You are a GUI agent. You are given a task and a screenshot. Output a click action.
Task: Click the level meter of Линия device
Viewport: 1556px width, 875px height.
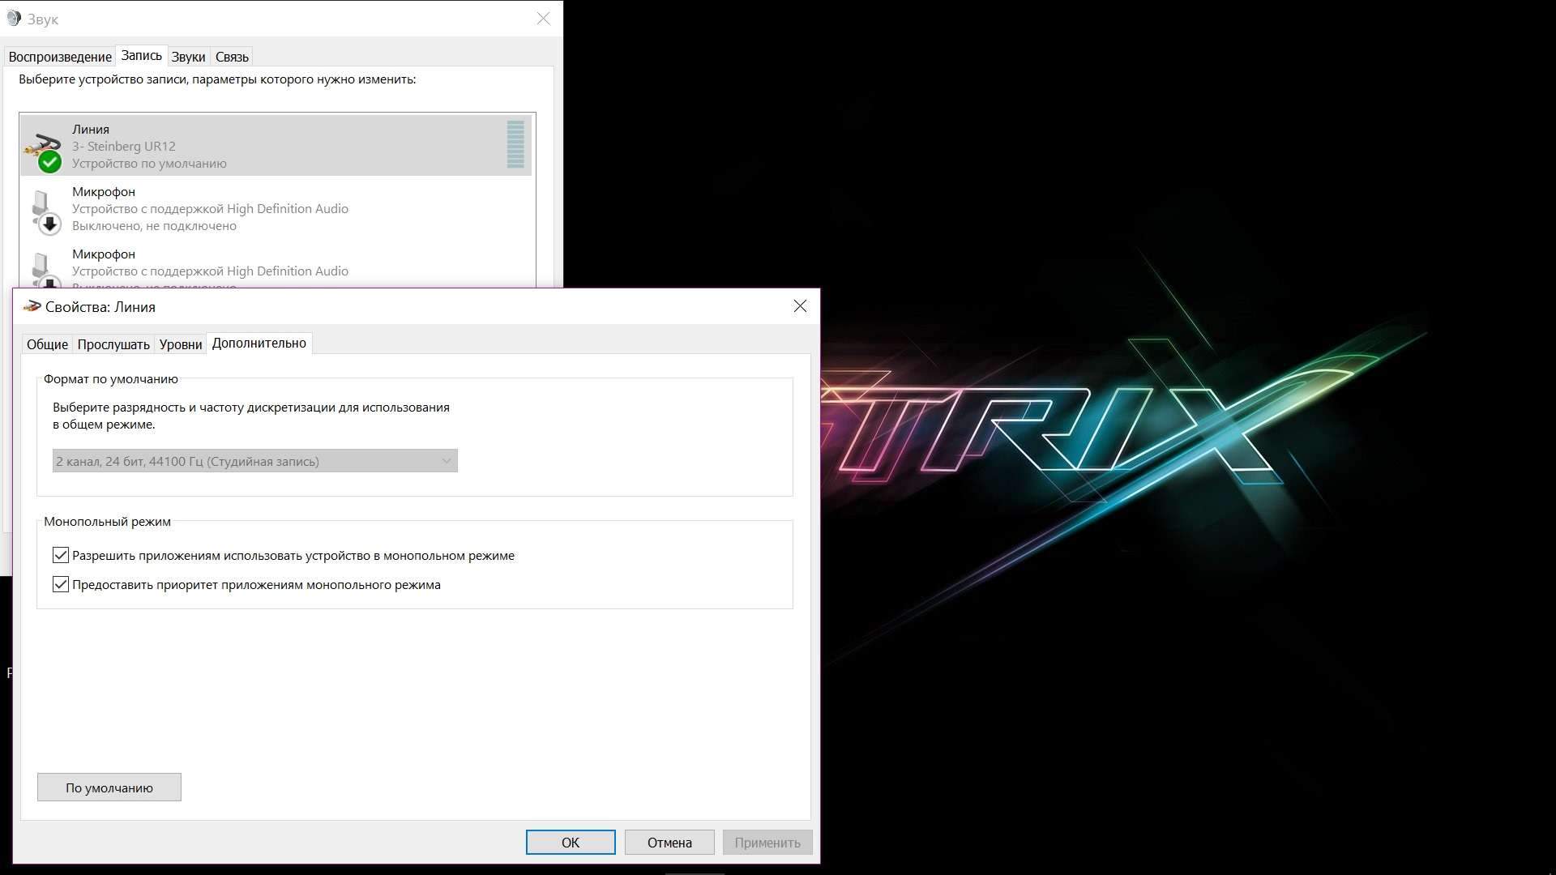click(515, 145)
